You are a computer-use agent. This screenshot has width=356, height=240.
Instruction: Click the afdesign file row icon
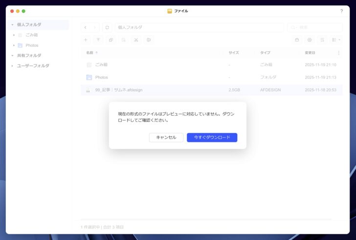[x=88, y=90]
